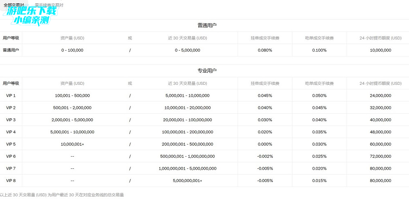Click the 0.080% maker fee cell
Image resolution: width=409 pixels, height=199 pixels.
coord(265,50)
